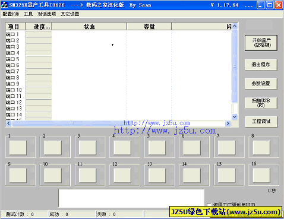The image size is (284, 219).
Task: Click port slot box number 7
Action: [226, 148]
